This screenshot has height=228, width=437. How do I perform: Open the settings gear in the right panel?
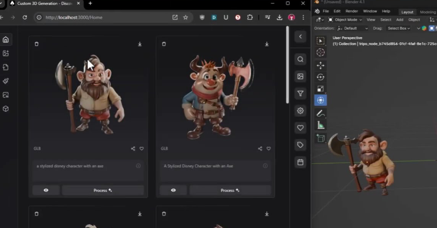point(300,111)
